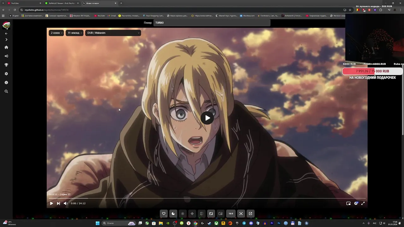Image resolution: width=404 pixels, height=227 pixels.
Task: Expand sidebar with the chevron arrow
Action: [6, 40]
